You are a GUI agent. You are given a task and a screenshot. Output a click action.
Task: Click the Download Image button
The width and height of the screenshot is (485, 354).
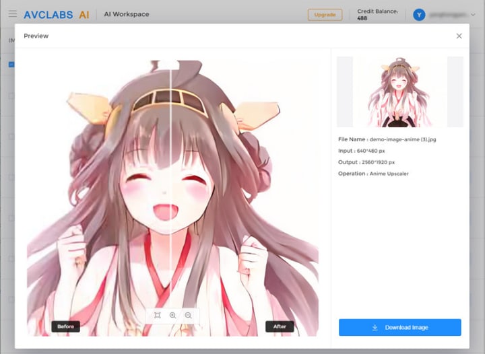tap(400, 328)
